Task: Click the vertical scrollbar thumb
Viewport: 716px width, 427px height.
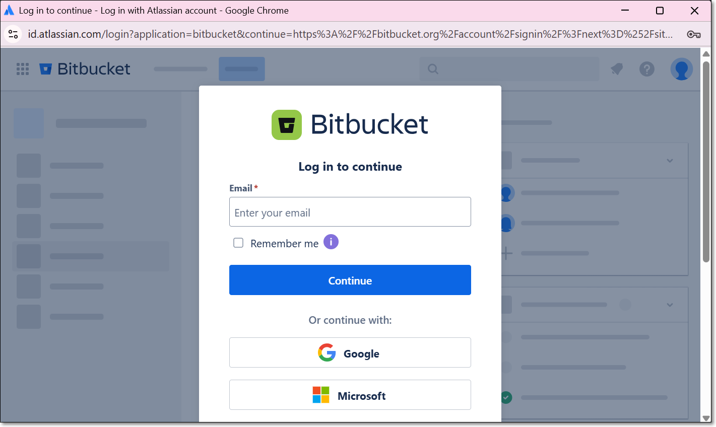Action: pyautogui.click(x=706, y=161)
